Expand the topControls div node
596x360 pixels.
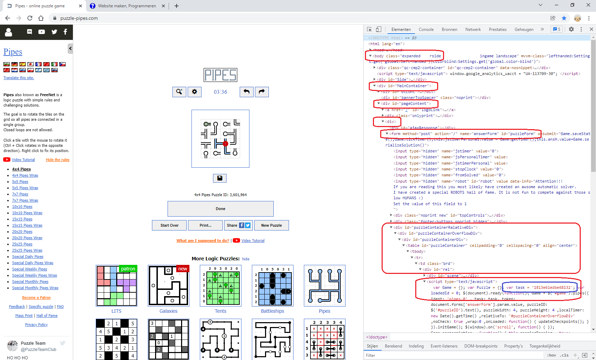pyautogui.click(x=391, y=215)
